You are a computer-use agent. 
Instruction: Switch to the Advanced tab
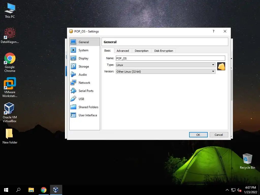point(123,51)
